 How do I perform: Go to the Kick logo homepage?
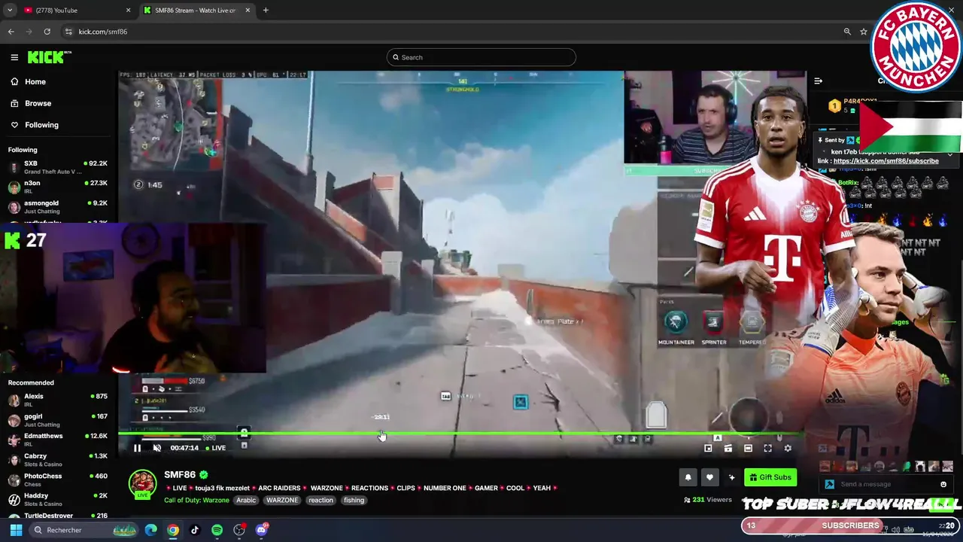(x=49, y=57)
